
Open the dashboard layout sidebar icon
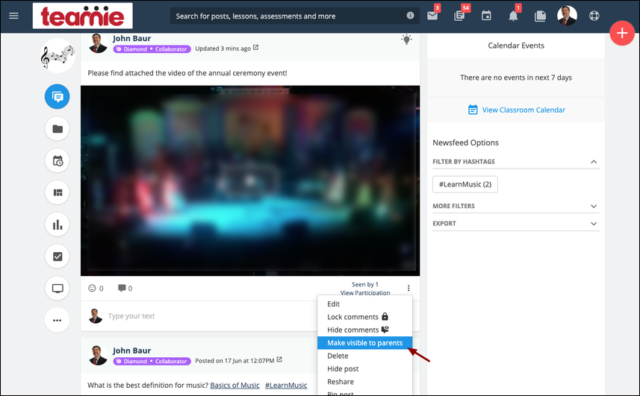pos(58,192)
